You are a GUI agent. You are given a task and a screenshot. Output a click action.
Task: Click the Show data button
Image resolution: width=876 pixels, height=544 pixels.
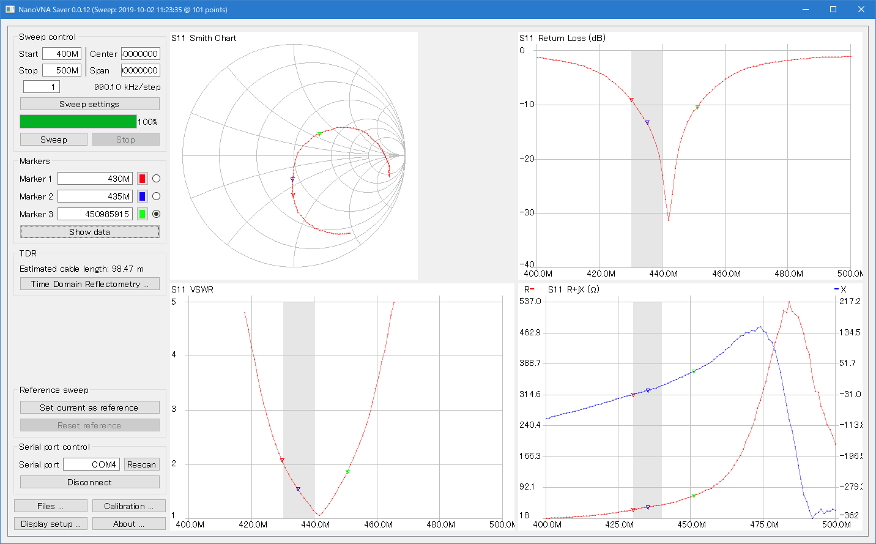click(90, 232)
